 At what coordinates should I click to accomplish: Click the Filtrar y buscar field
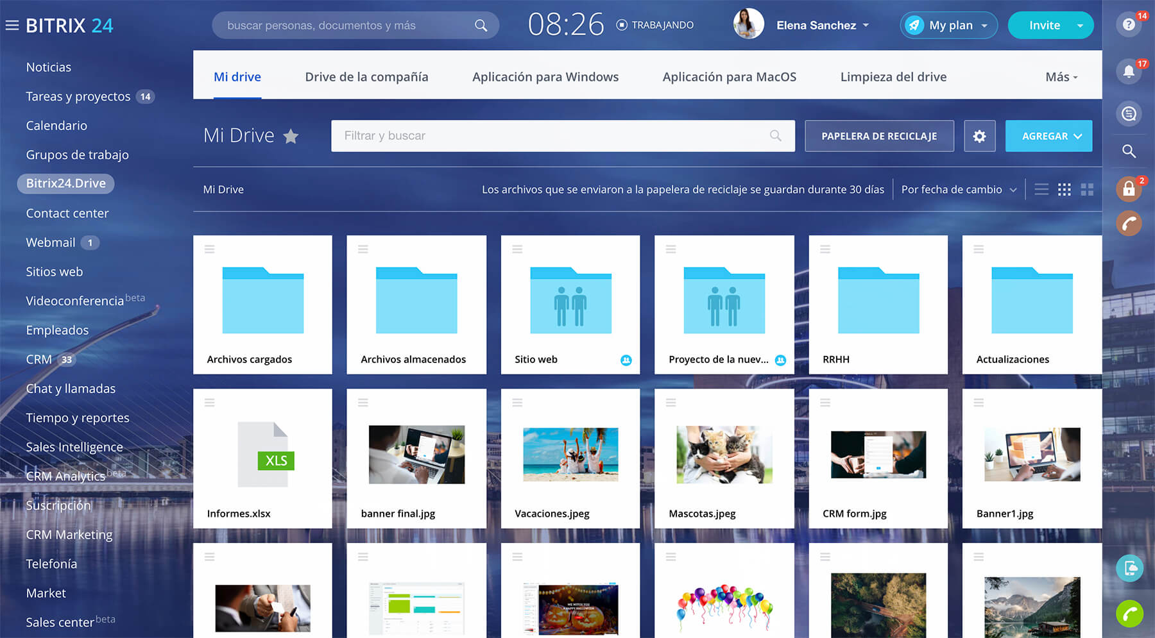552,136
